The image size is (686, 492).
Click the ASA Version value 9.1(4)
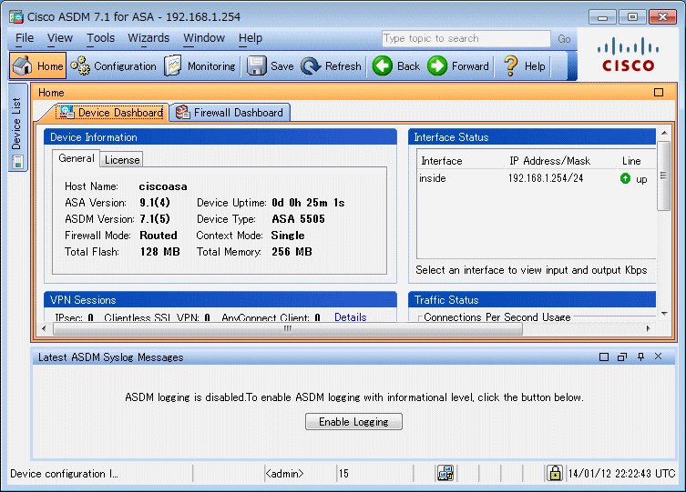point(155,203)
